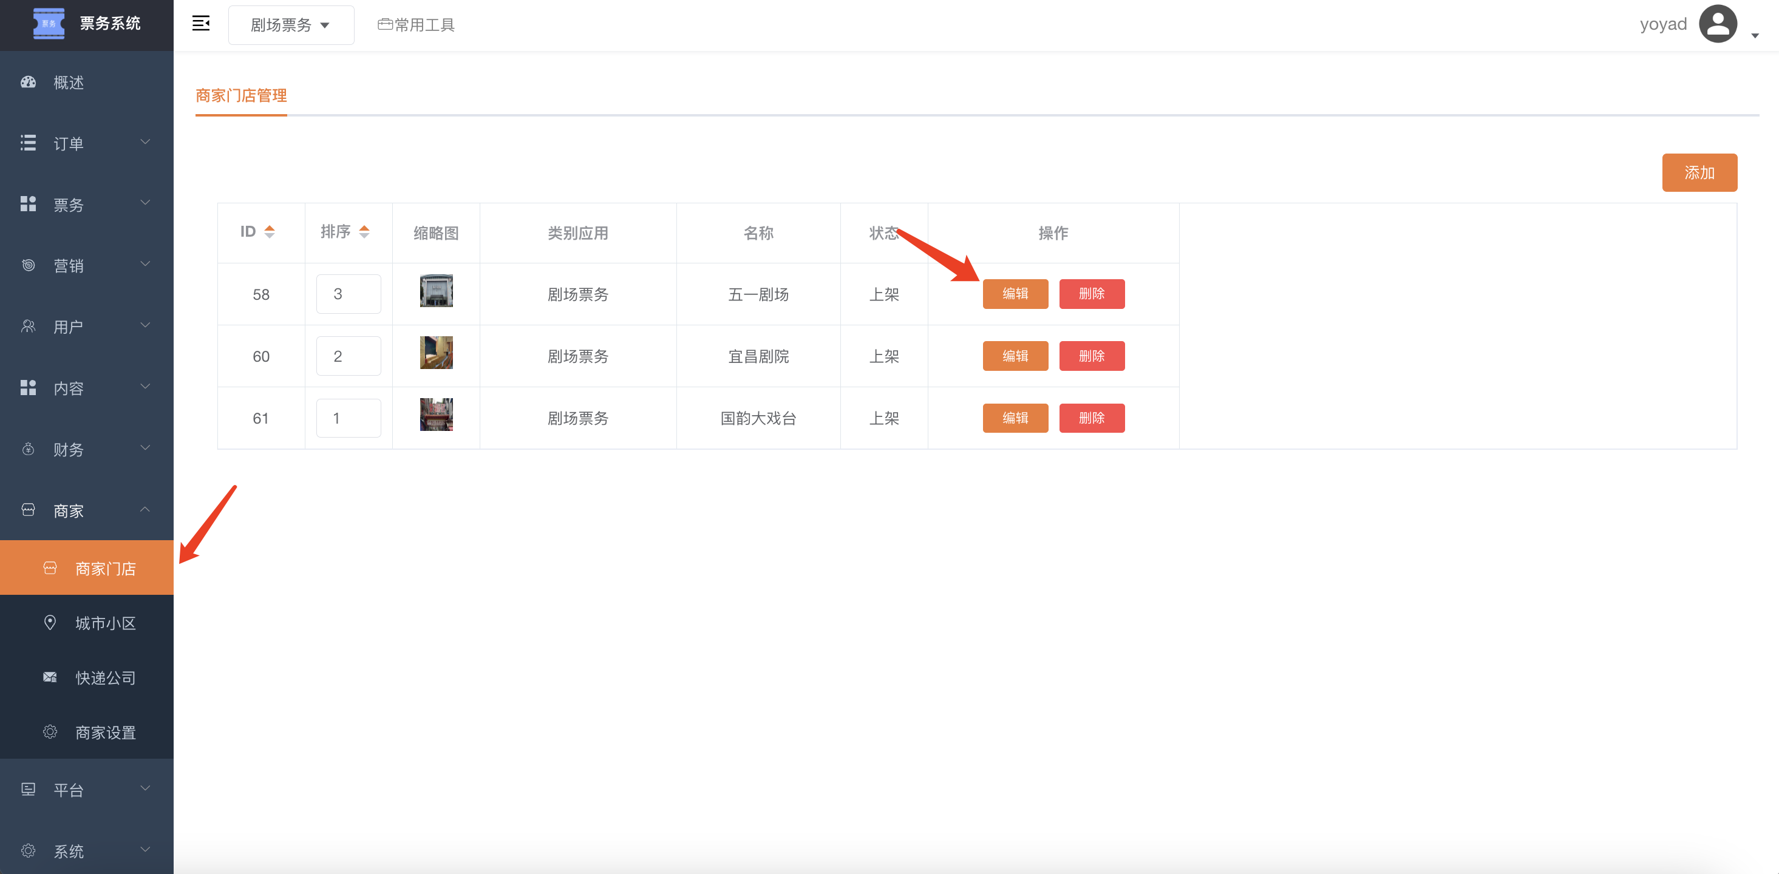Click sort order field for 五一剧场
The width and height of the screenshot is (1779, 874).
tap(348, 293)
